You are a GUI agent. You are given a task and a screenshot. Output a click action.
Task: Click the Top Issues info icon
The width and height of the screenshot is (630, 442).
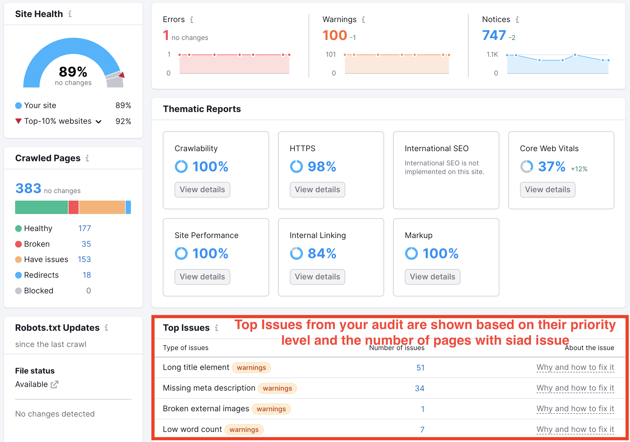point(217,328)
